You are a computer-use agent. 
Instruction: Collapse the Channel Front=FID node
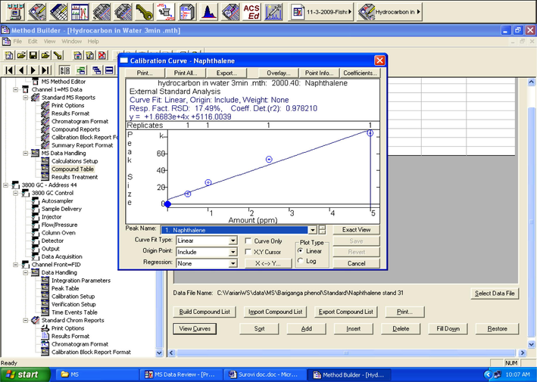pyautogui.click(x=15, y=265)
